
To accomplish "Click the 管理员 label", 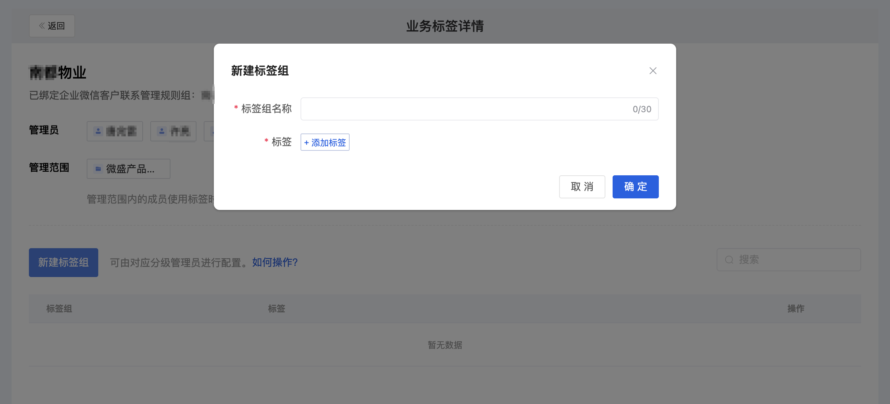I will (44, 130).
